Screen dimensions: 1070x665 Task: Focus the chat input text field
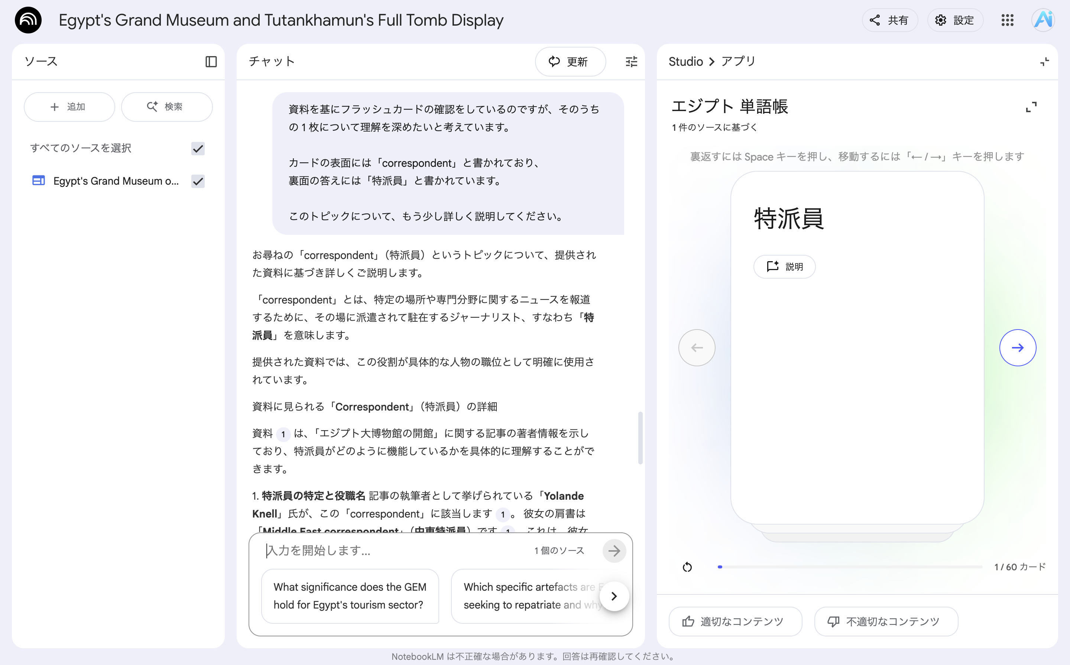pyautogui.click(x=396, y=551)
